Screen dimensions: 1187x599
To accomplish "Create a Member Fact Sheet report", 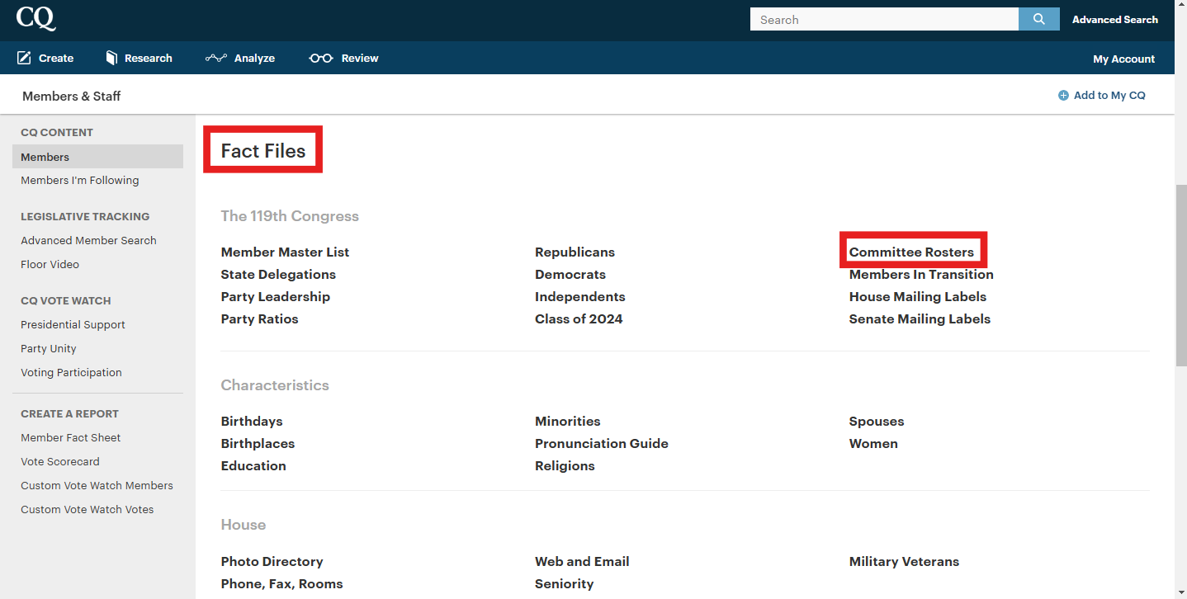I will pyautogui.click(x=70, y=437).
